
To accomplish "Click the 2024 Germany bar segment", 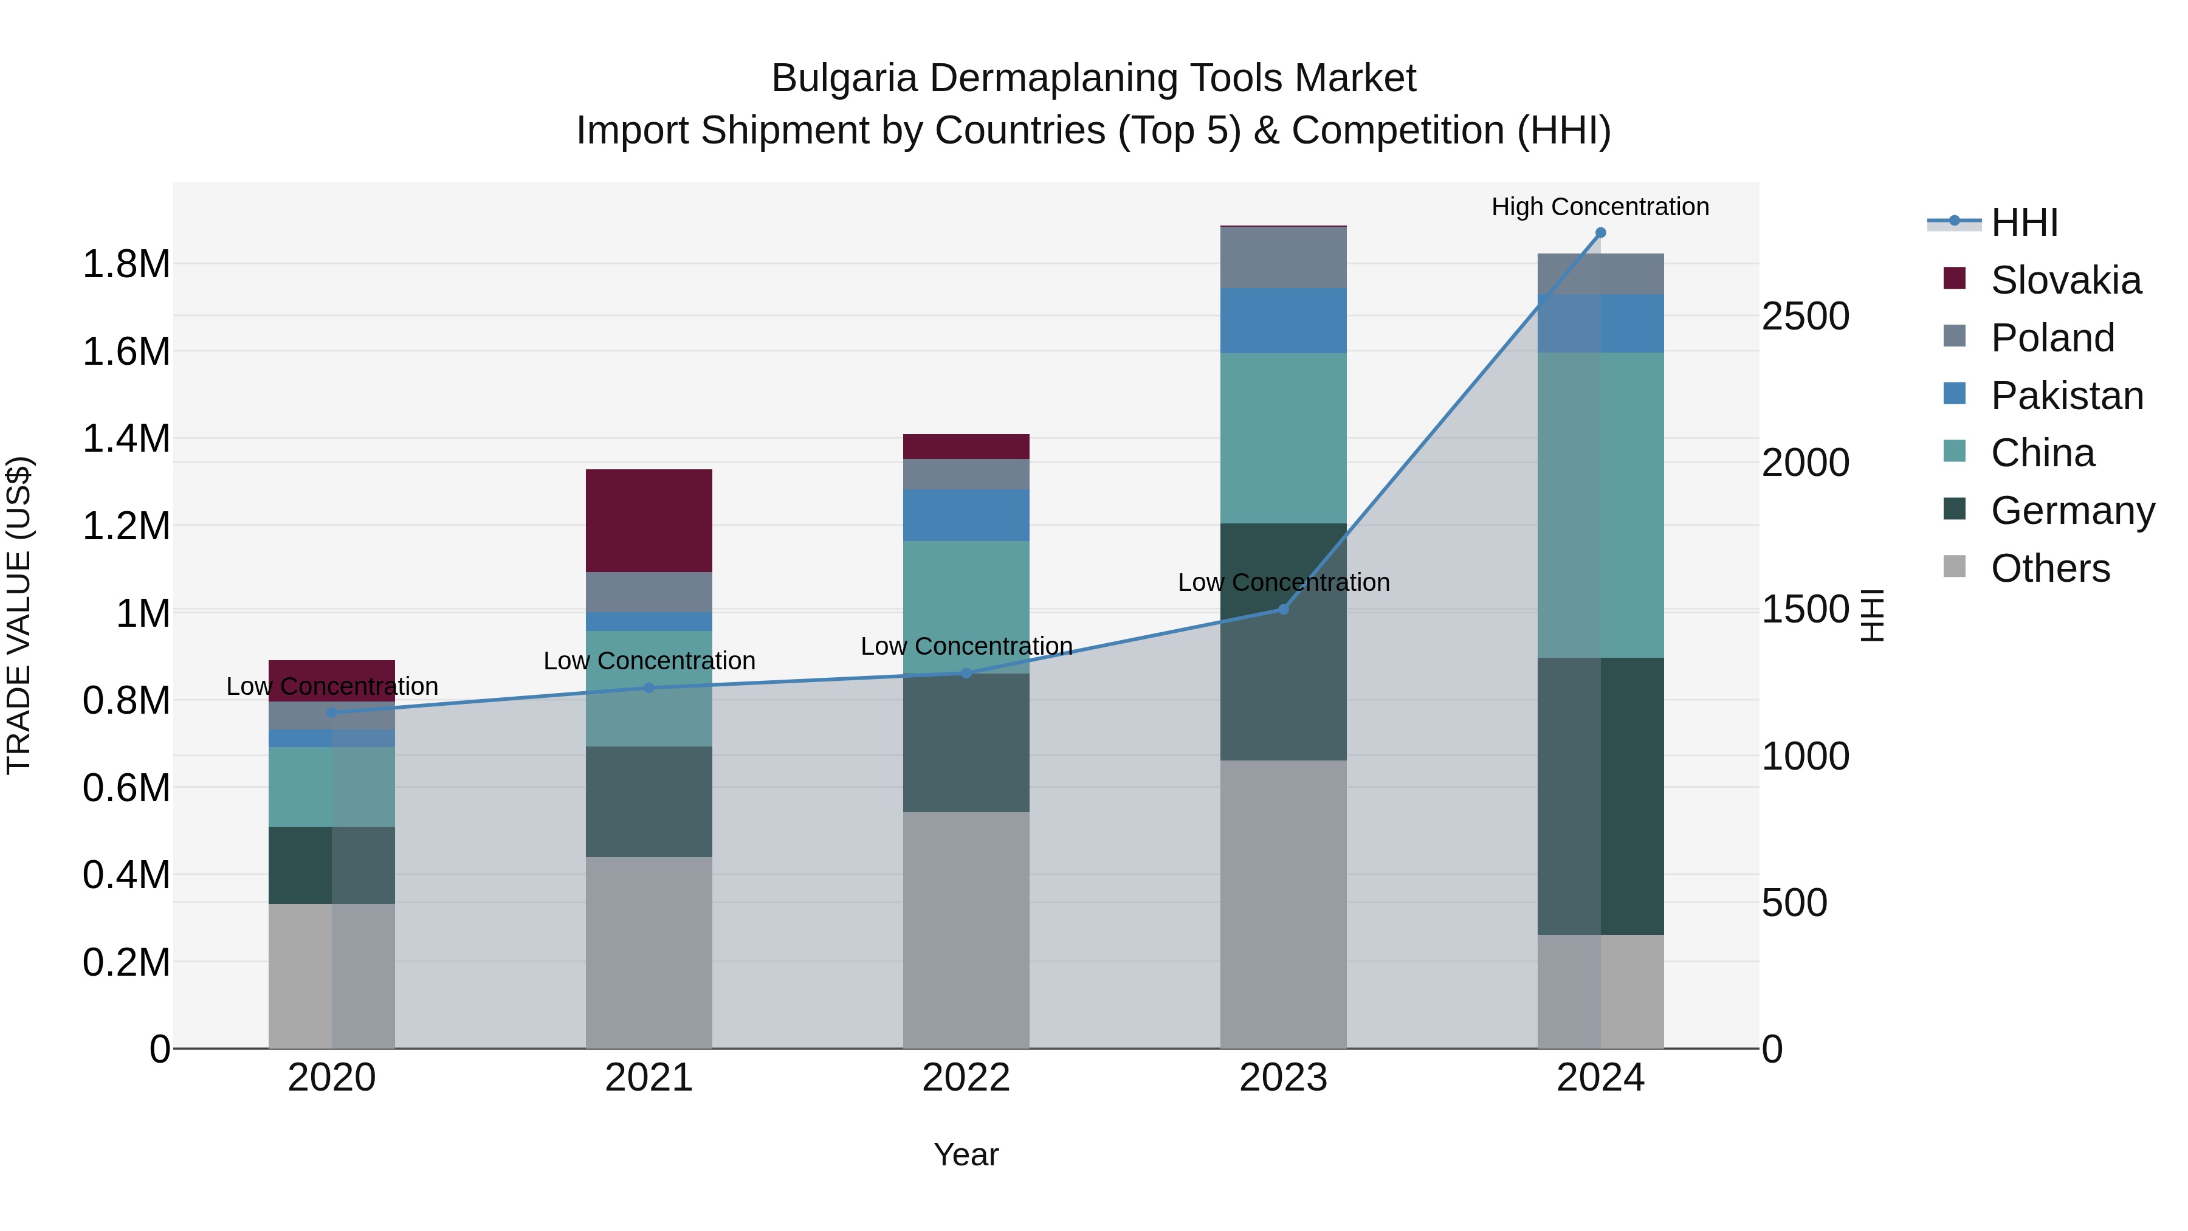I will pos(1601,796).
